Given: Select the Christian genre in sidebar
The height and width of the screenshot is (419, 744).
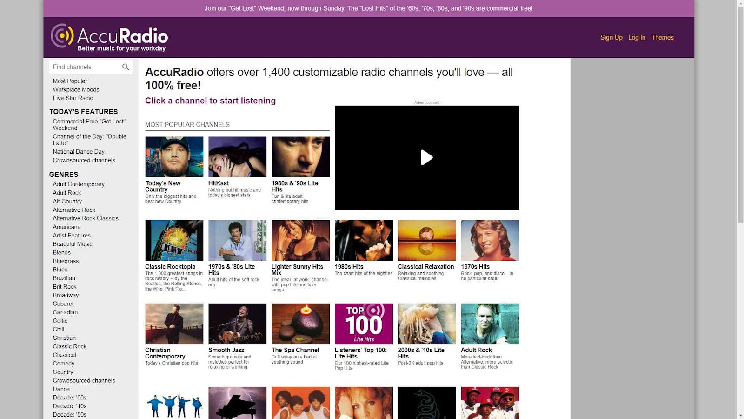Looking at the screenshot, I should [64, 338].
